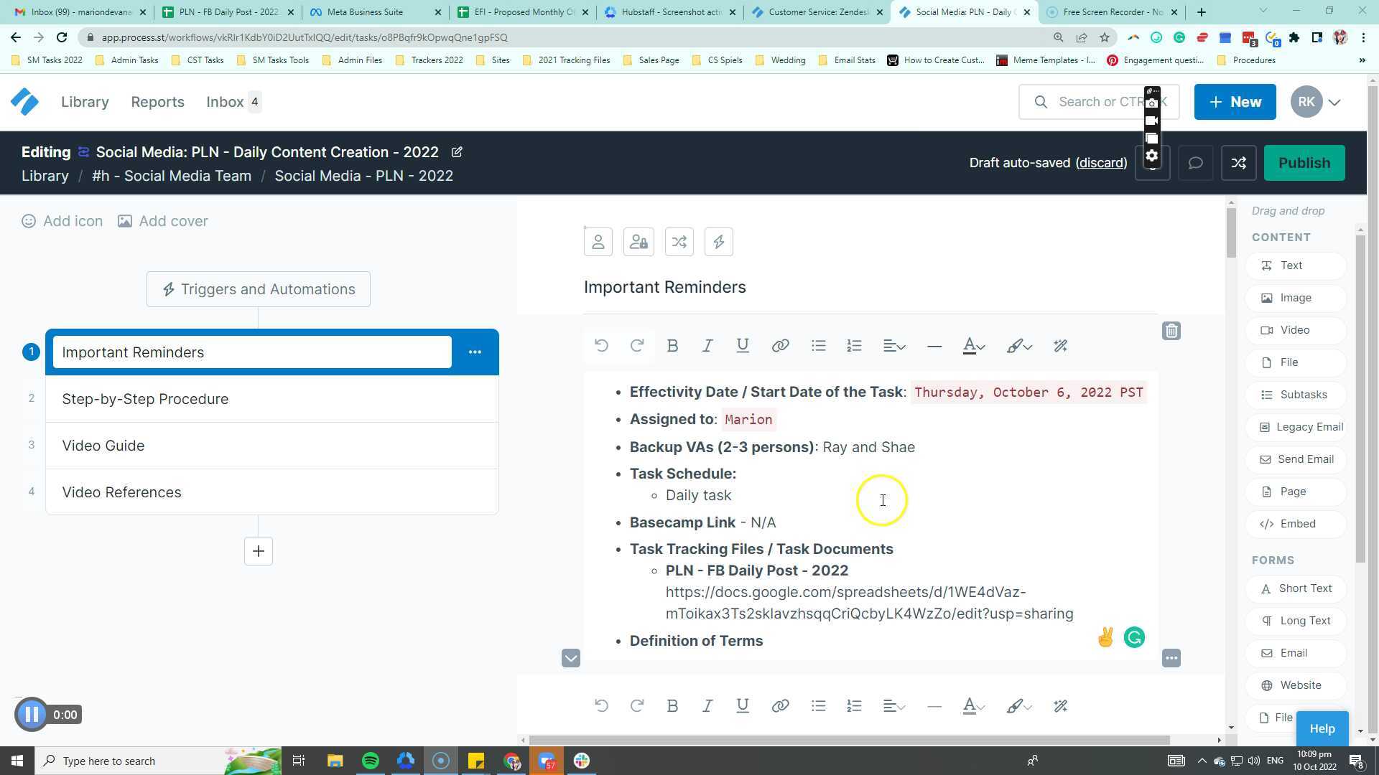Open the text color dropdown
This screenshot has height=775, width=1379.
[x=973, y=346]
